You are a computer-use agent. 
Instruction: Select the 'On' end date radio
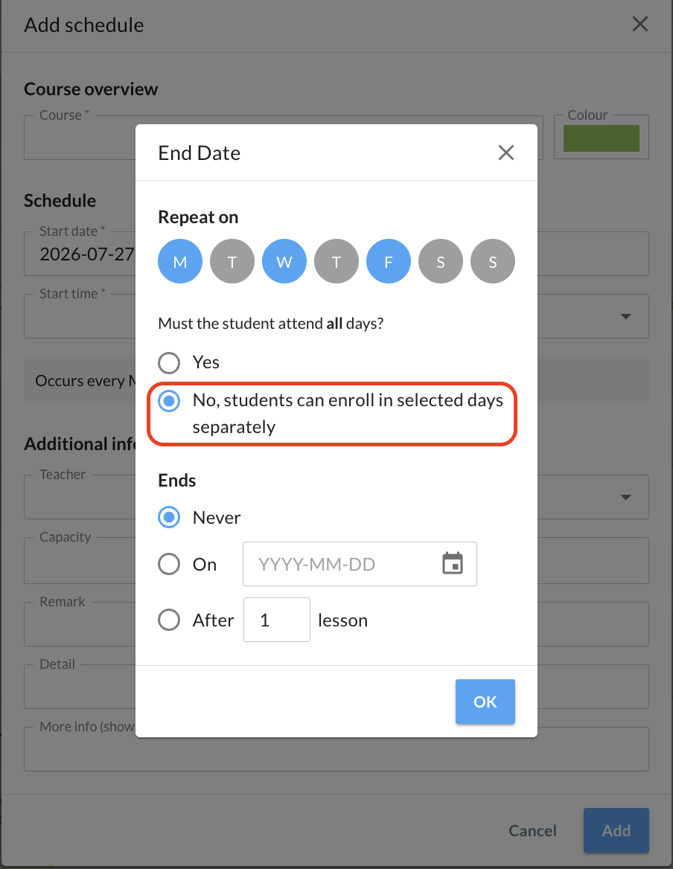[169, 564]
